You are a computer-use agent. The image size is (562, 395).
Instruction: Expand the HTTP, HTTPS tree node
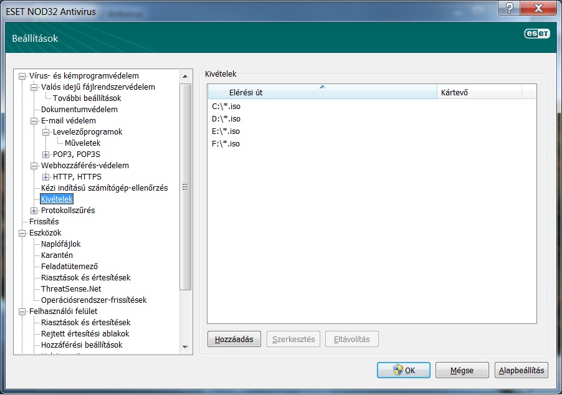[x=46, y=177]
